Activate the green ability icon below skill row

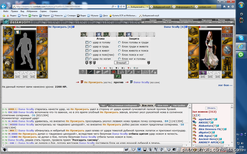pos(118,76)
